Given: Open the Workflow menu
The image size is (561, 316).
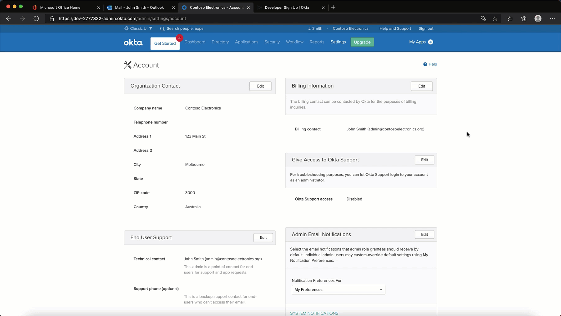Looking at the screenshot, I should [x=295, y=42].
